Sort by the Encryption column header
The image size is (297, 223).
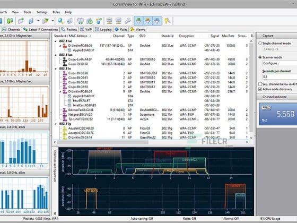(x=187, y=36)
